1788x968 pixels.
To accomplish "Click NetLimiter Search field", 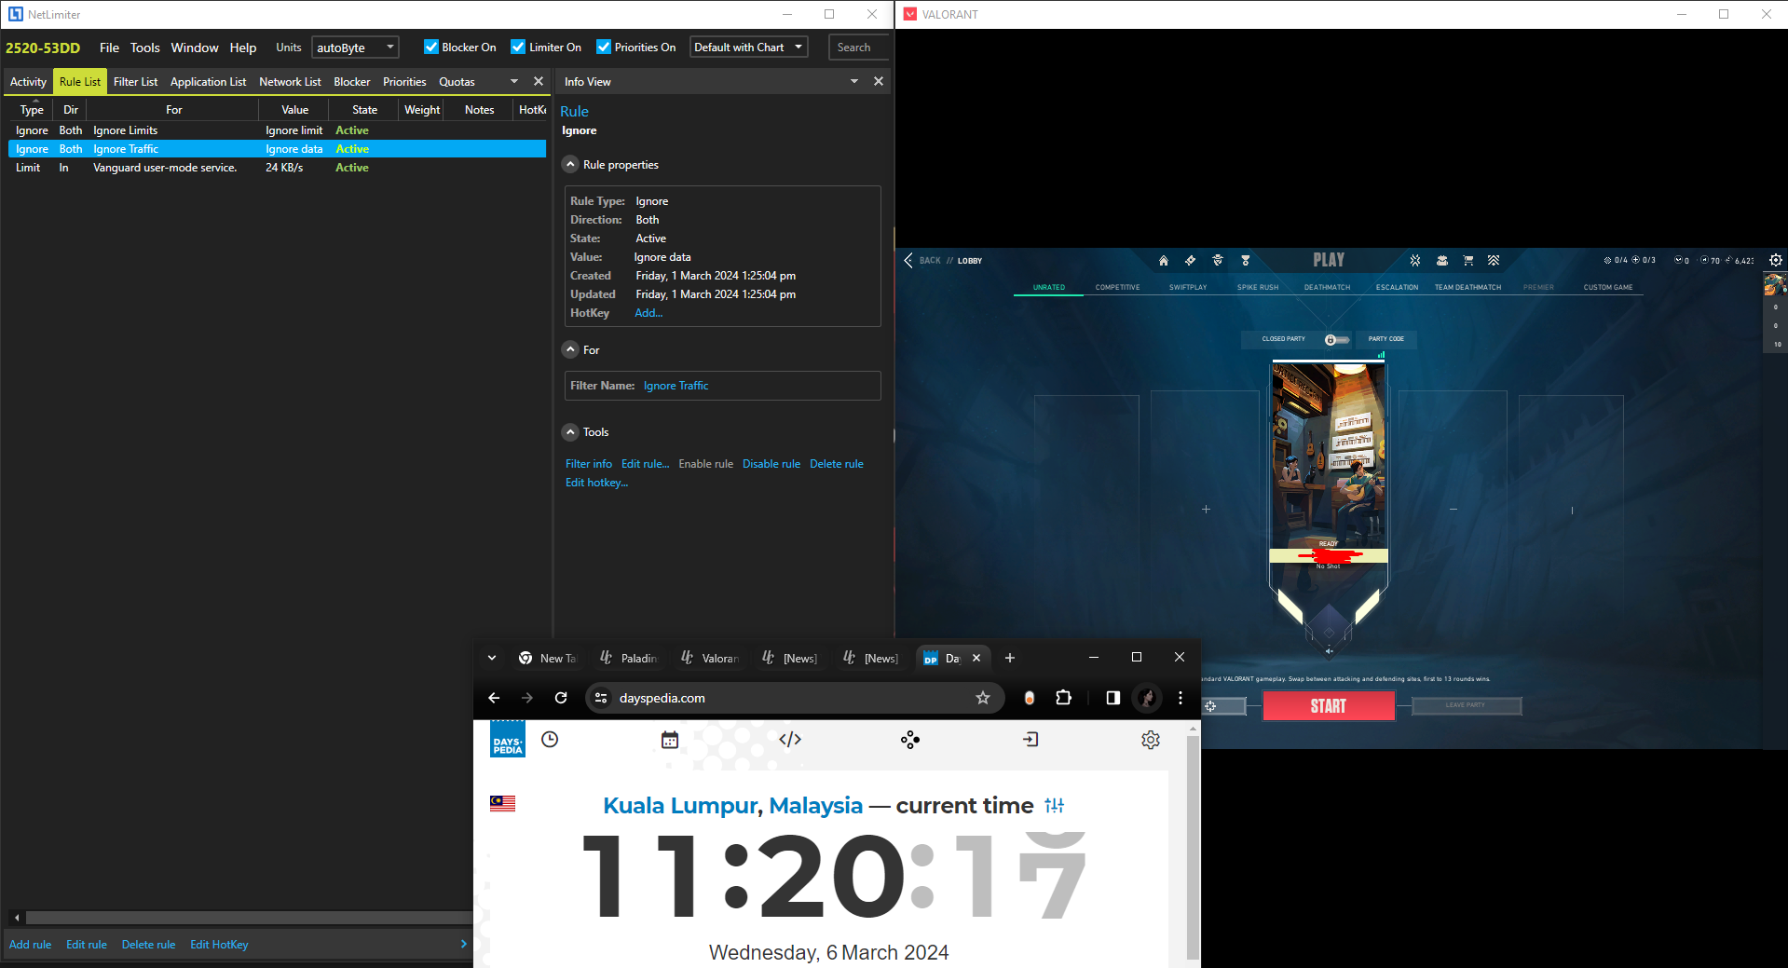I will tap(858, 48).
